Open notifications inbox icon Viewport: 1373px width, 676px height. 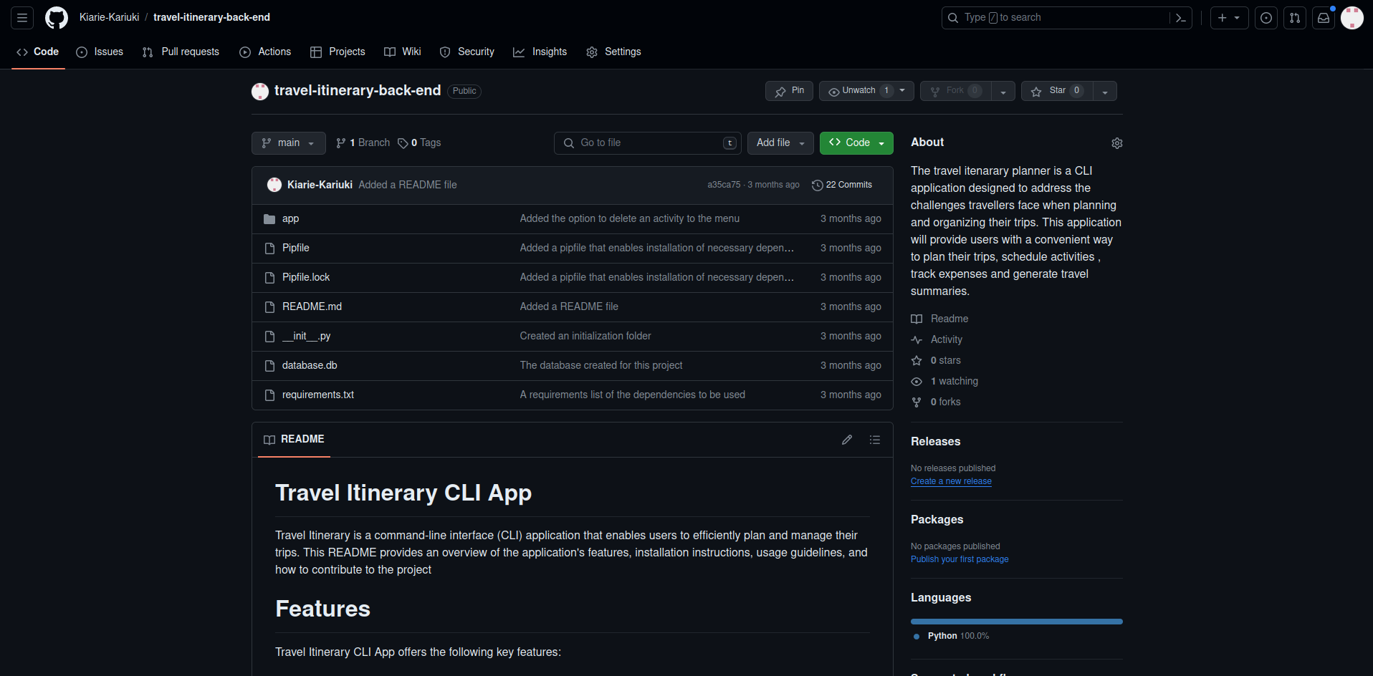(1324, 18)
